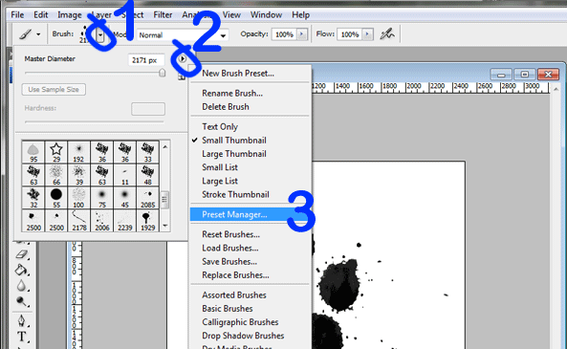The height and width of the screenshot is (349, 567).
Task: Select the textured brush 100
Action: tap(78, 198)
